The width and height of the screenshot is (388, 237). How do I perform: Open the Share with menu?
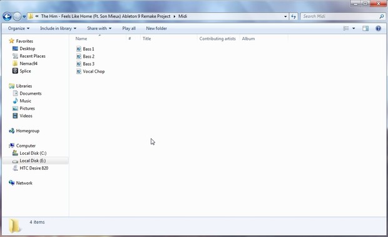tap(100, 28)
